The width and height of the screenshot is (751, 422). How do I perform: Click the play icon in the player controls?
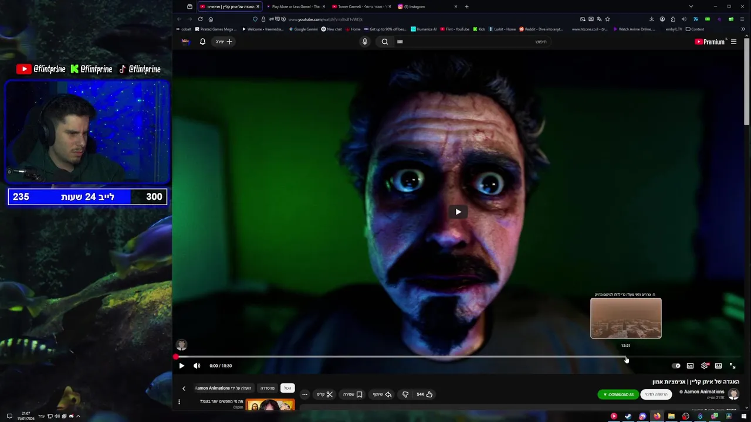181,366
